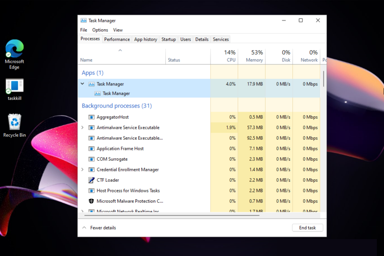Click the Host Process for Windows Tasks icon
Image resolution: width=384 pixels, height=256 pixels.
coord(91,190)
